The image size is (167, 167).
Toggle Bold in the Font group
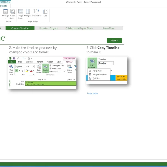pyautogui.click(x=16, y=71)
